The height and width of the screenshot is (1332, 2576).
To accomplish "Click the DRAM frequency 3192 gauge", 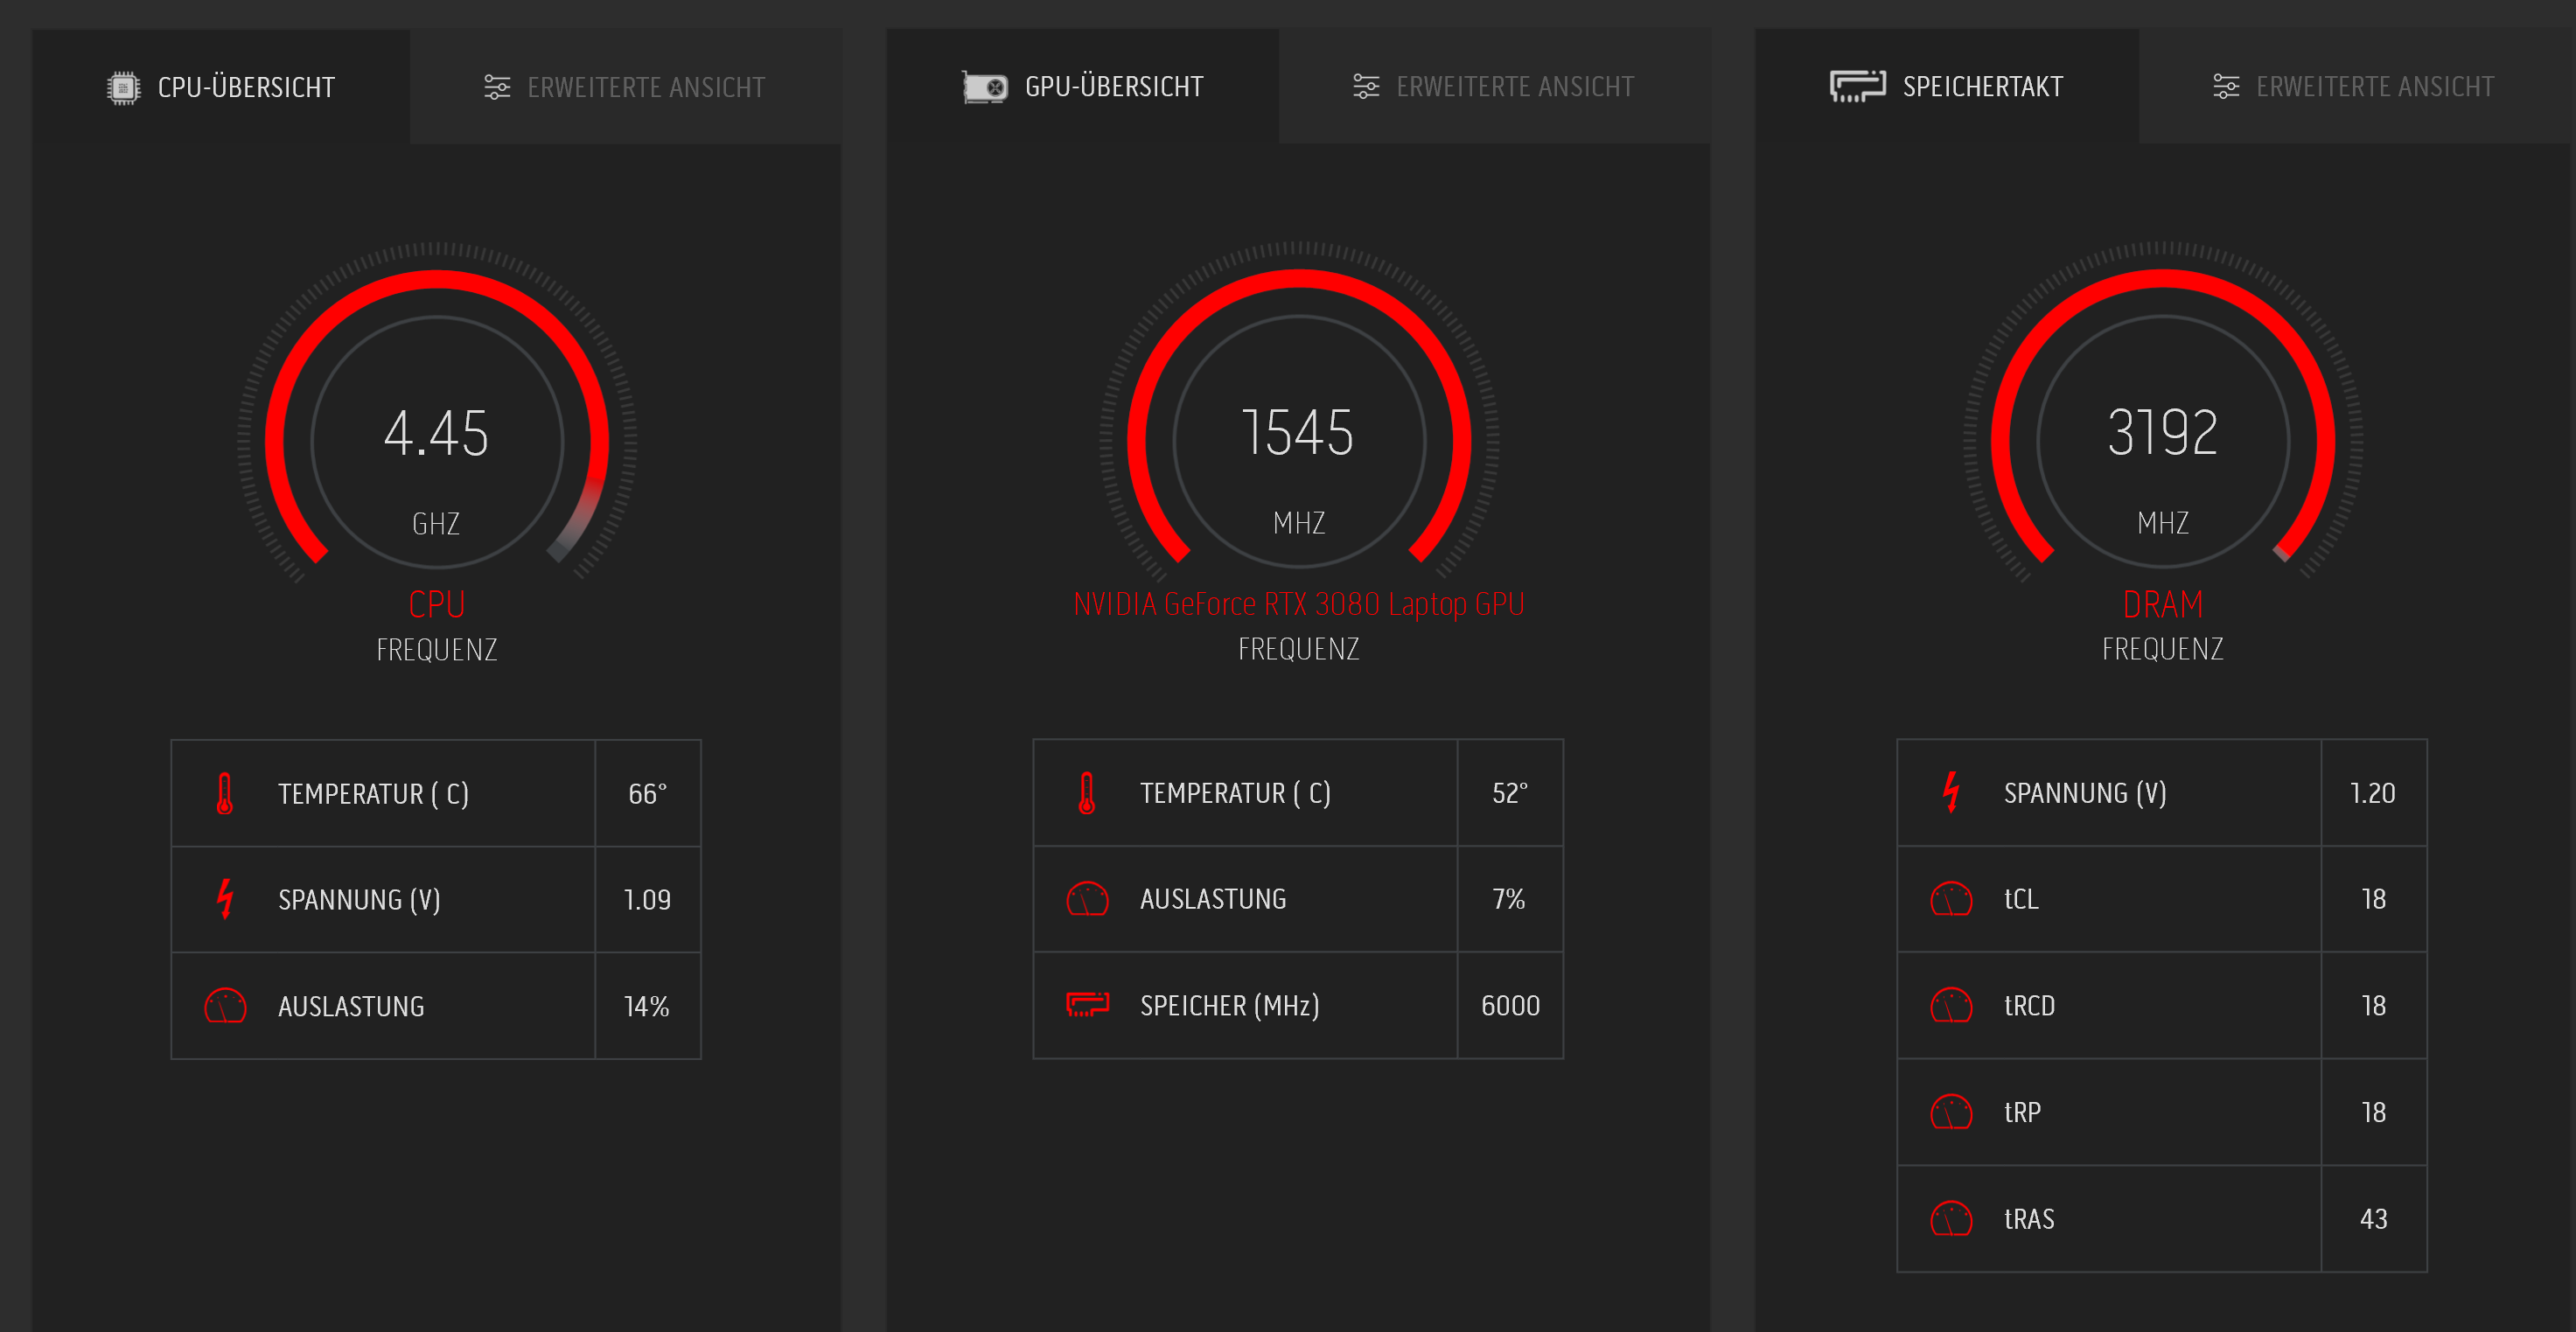I will click(x=2162, y=440).
